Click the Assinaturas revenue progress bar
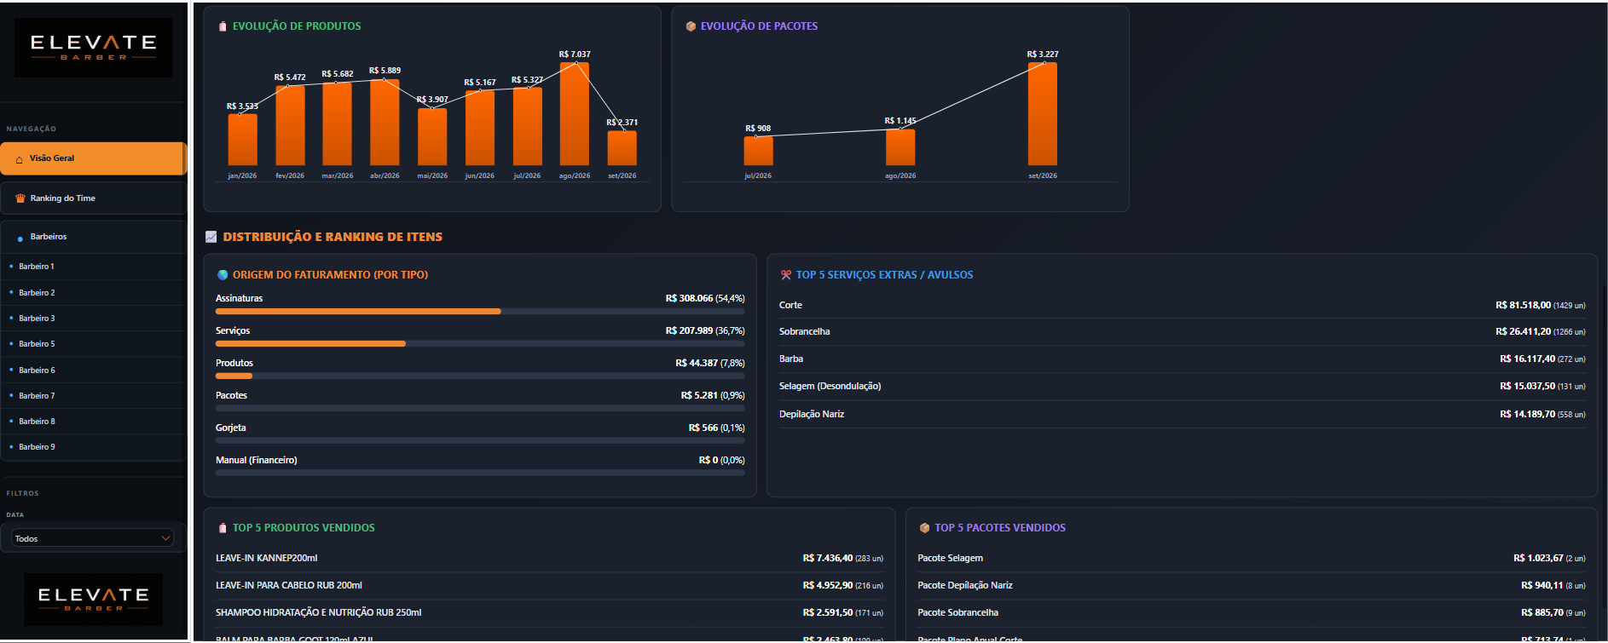The image size is (1608, 643). click(x=480, y=312)
